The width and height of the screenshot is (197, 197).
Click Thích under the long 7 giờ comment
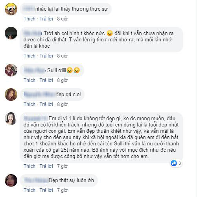tap(29, 166)
